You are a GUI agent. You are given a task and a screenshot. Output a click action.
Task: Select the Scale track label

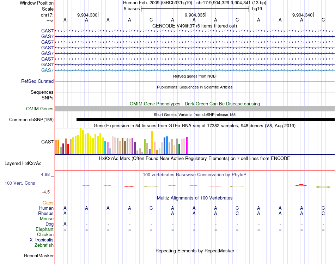pos(48,9)
